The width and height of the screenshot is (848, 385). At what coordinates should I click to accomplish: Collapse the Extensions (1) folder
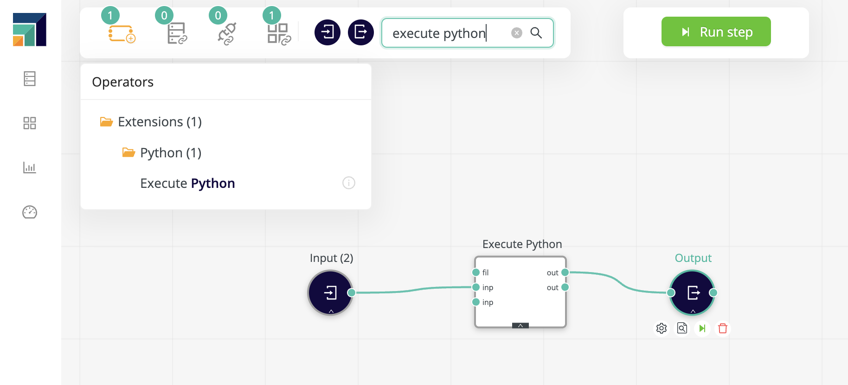(107, 122)
